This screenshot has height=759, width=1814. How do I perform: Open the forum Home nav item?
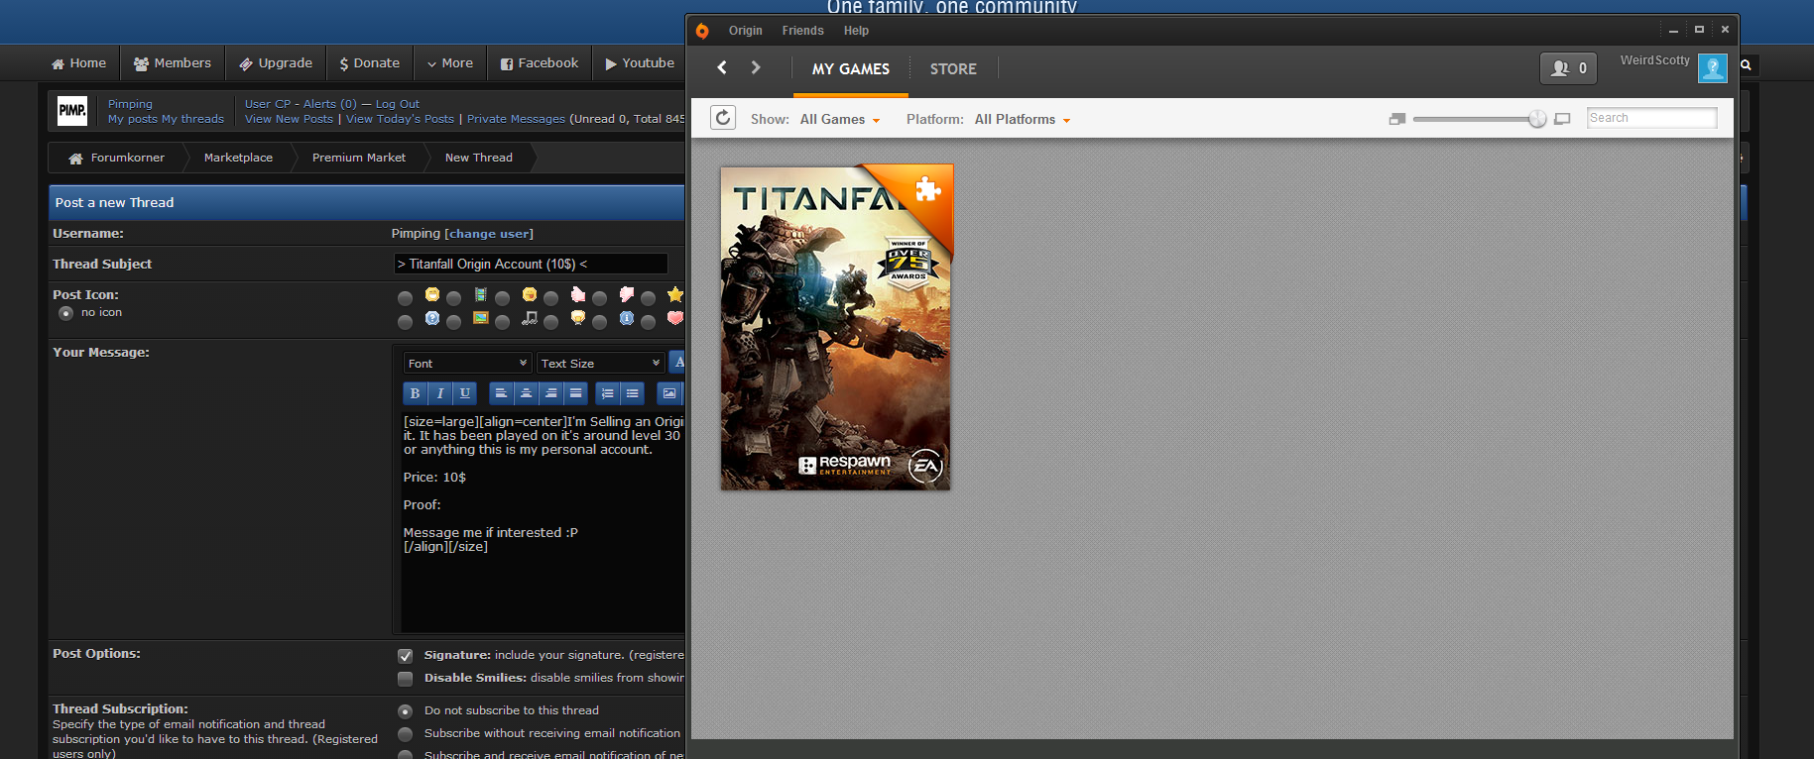79,62
